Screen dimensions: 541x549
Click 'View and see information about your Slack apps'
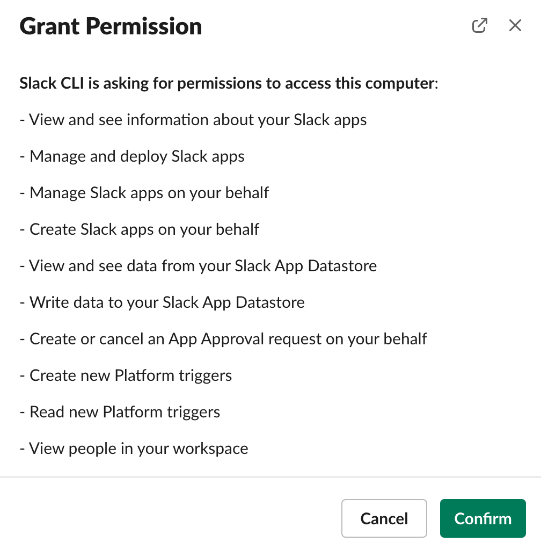point(193,120)
